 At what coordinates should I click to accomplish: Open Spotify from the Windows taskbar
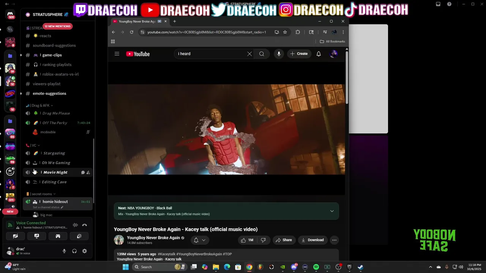316,267
